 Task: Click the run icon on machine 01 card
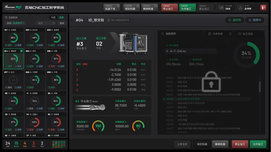click(6, 45)
